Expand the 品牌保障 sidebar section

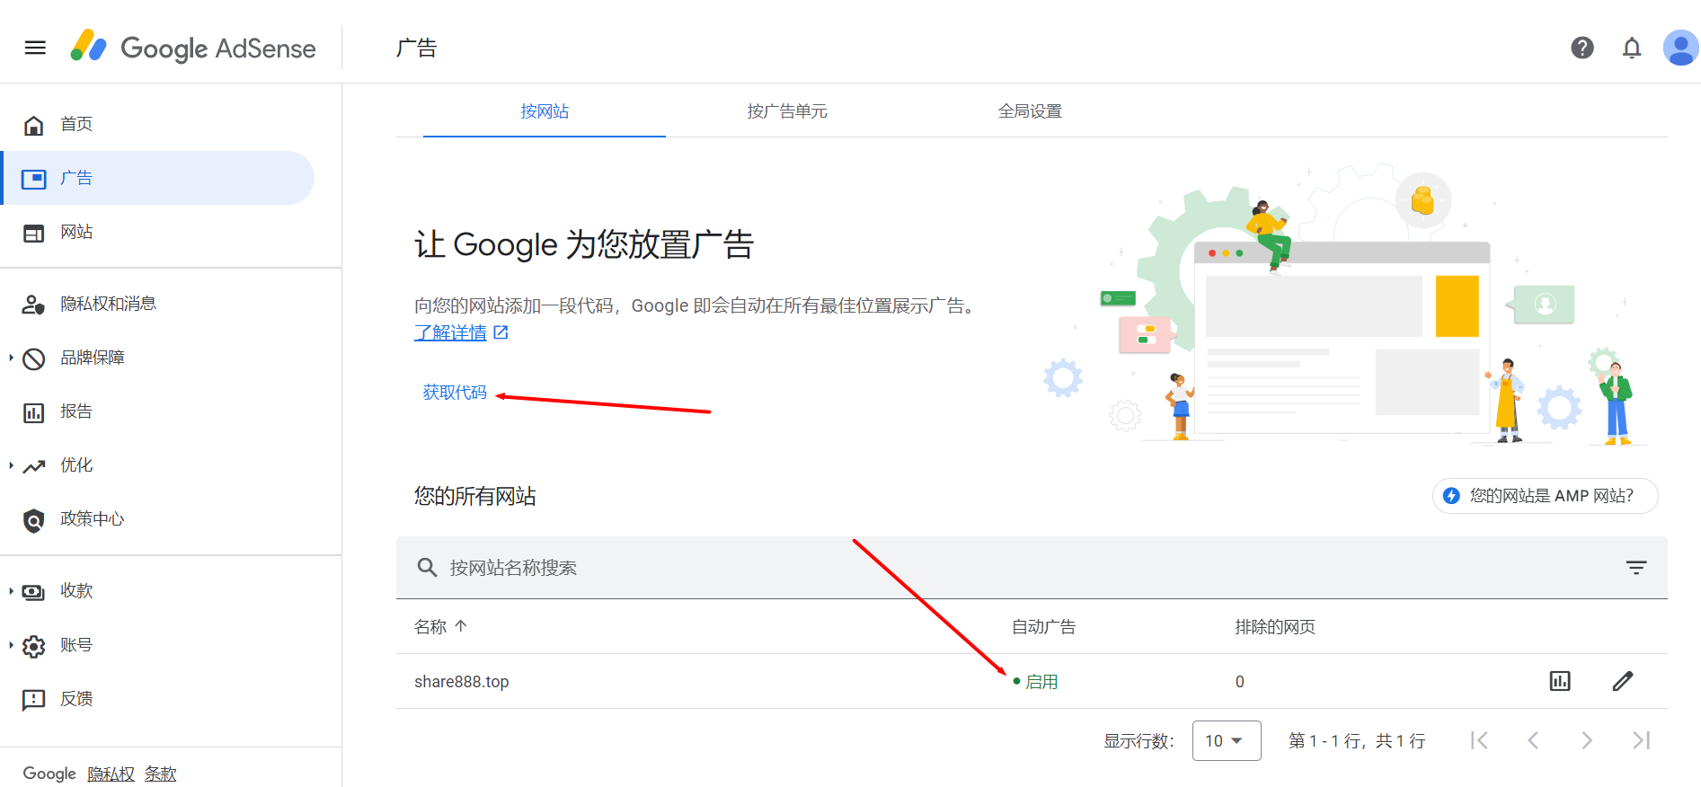pyautogui.click(x=11, y=358)
